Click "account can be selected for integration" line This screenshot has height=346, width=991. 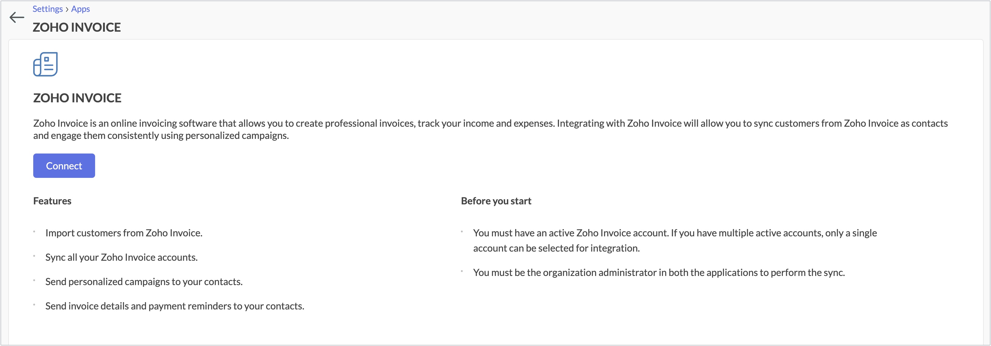pyautogui.click(x=556, y=248)
